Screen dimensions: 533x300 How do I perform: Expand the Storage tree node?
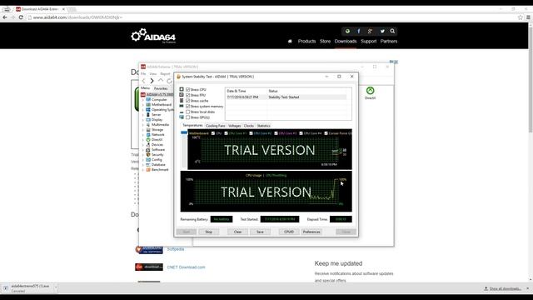click(x=143, y=130)
